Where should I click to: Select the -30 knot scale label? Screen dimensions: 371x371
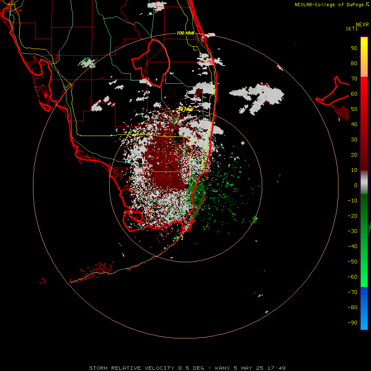coord(352,231)
